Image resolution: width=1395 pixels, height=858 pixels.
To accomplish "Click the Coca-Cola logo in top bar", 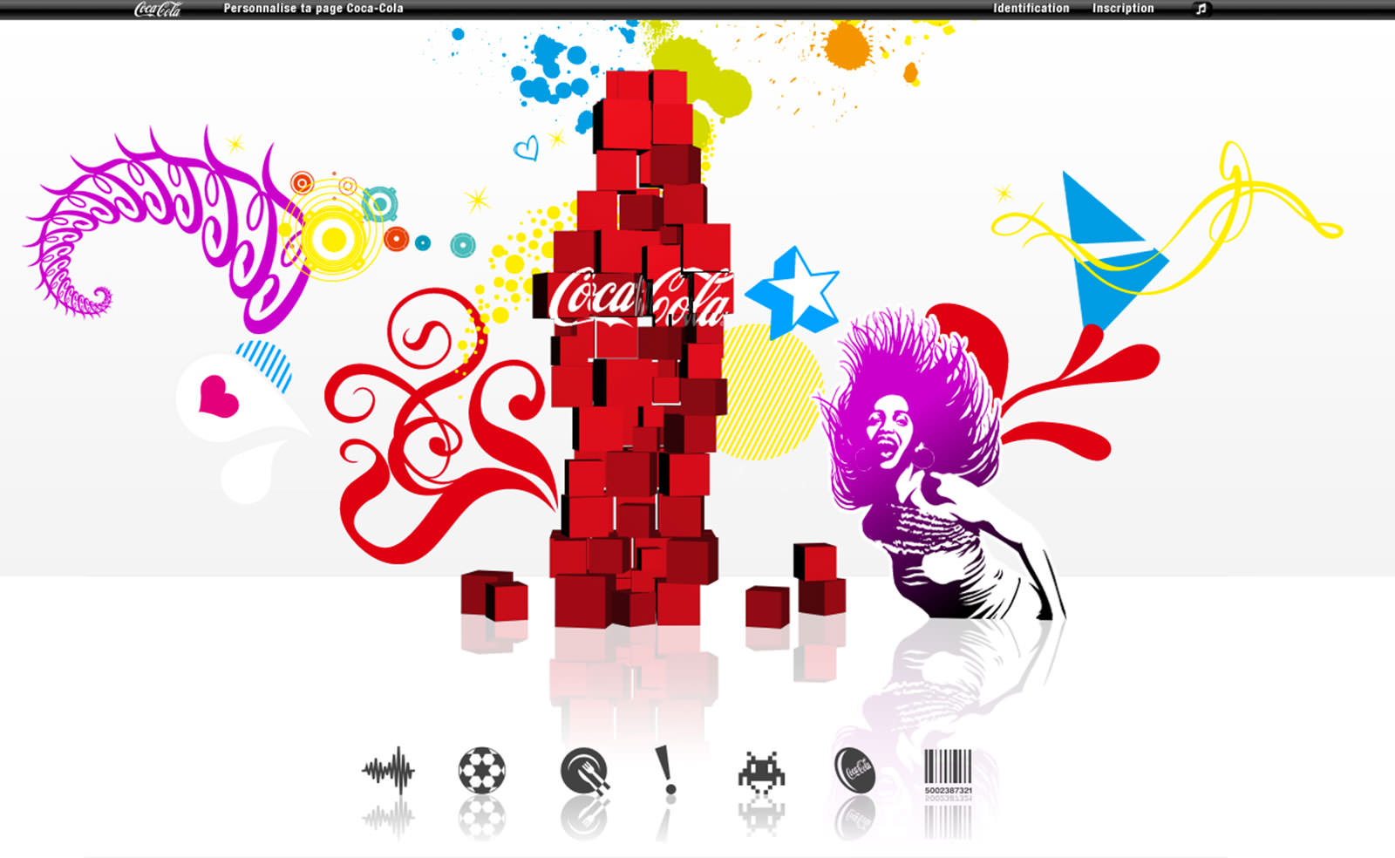I will point(158,9).
